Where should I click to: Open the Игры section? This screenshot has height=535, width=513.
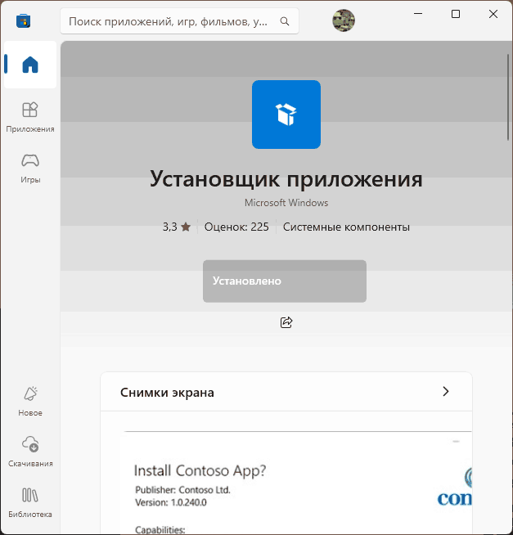(30, 169)
